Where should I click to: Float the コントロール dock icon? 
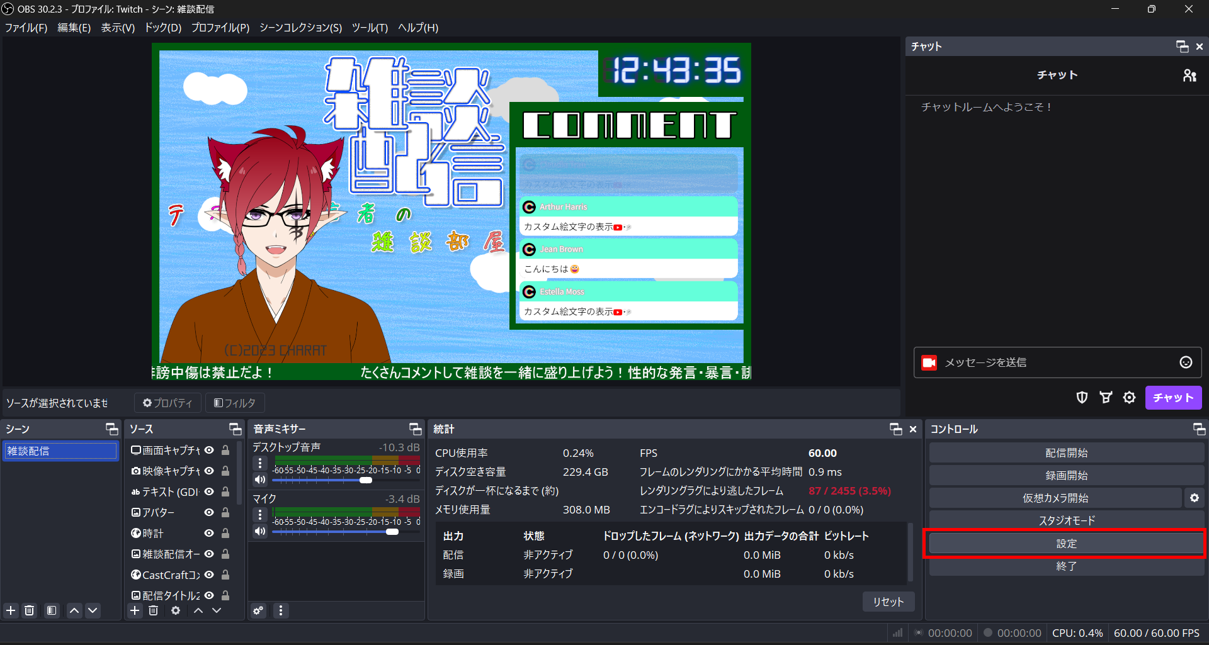pyautogui.click(x=1199, y=429)
